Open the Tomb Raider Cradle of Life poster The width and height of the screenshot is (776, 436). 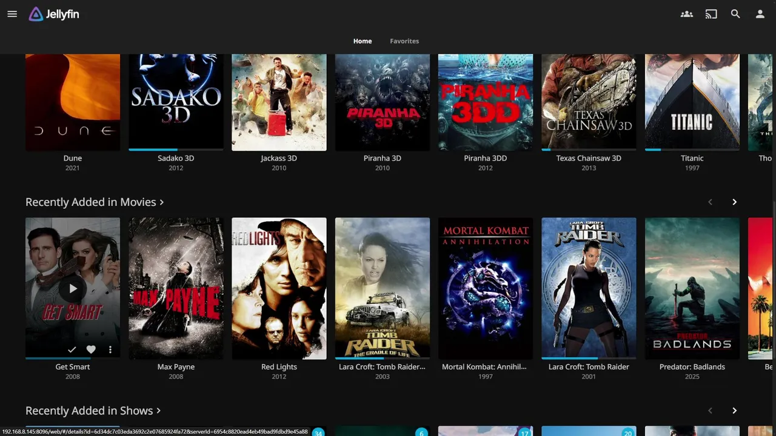pyautogui.click(x=383, y=288)
